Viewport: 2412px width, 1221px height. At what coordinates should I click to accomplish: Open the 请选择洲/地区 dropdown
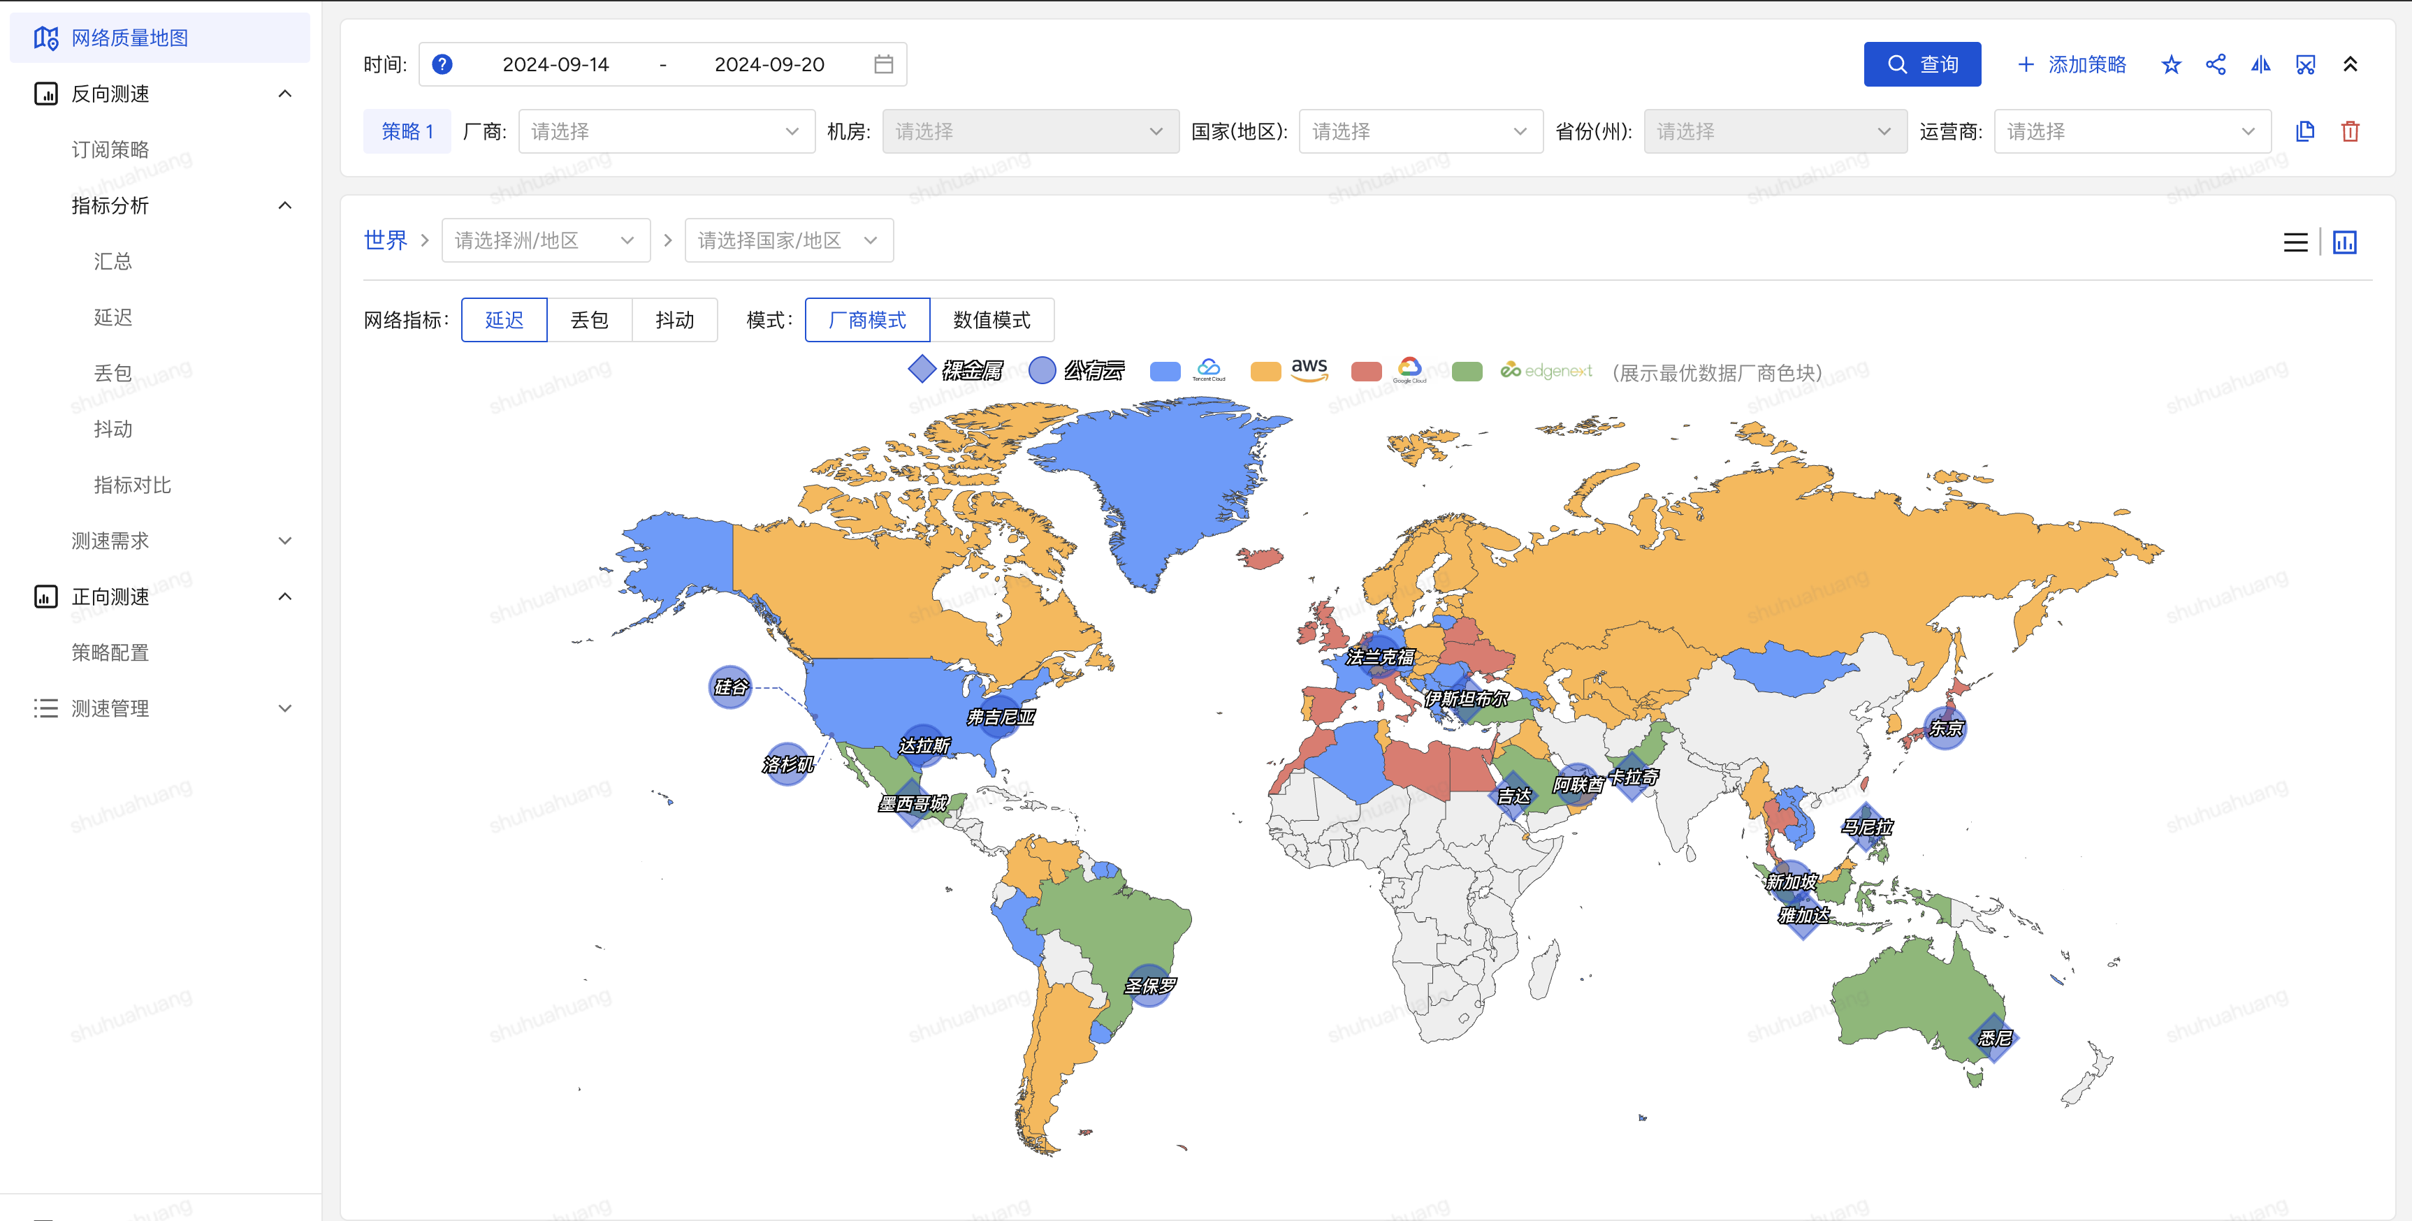tap(546, 241)
